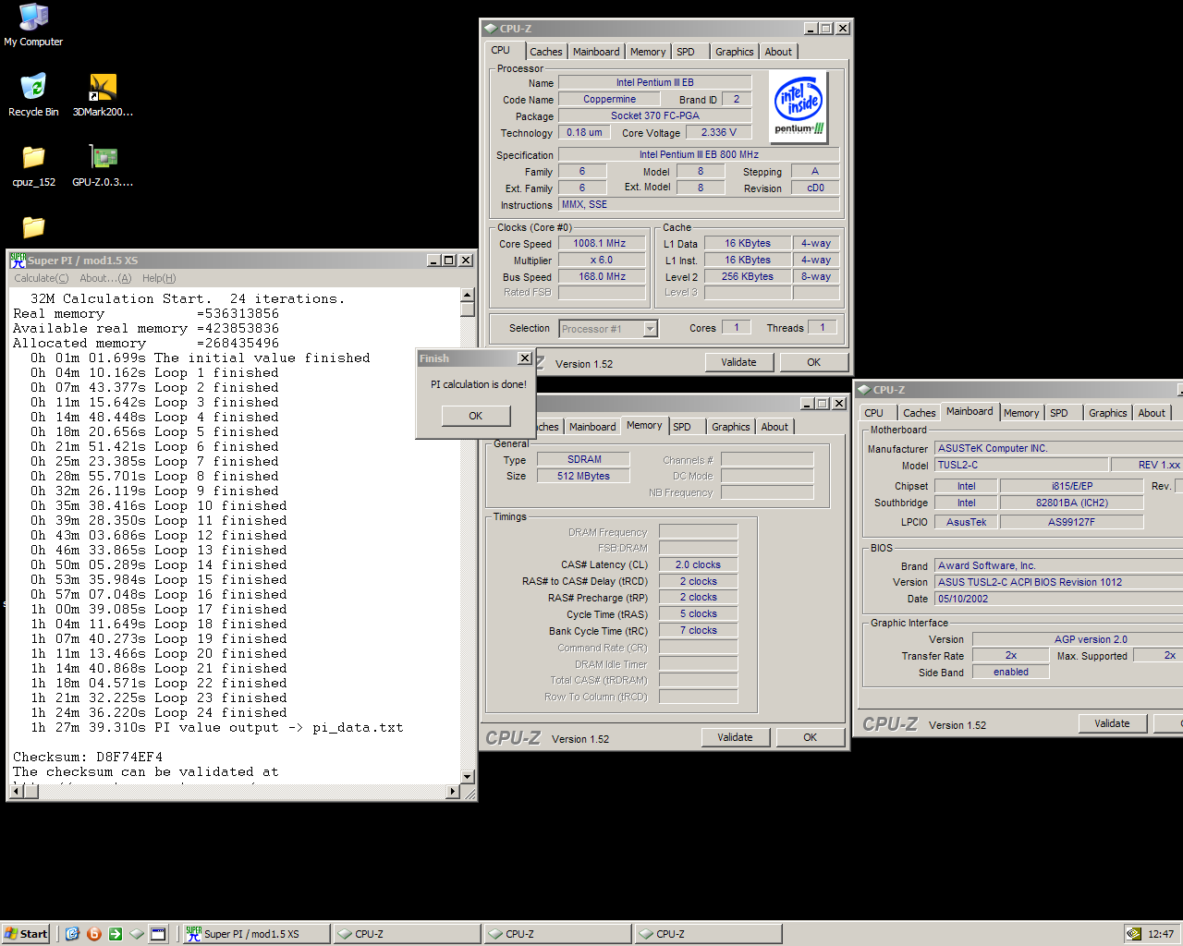Click the window-shaped quick launch icon
Image resolution: width=1183 pixels, height=946 pixels.
coord(158,934)
